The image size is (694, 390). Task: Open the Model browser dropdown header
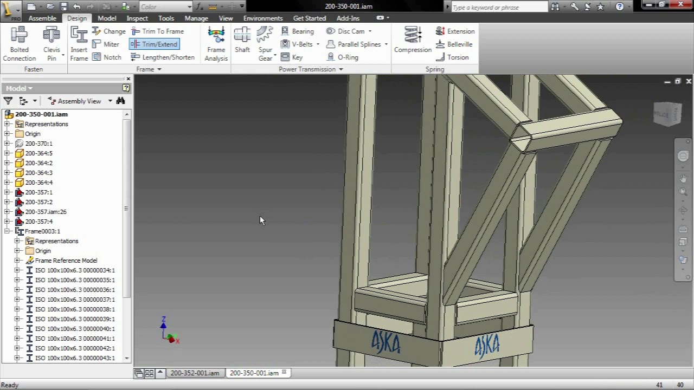[19, 88]
